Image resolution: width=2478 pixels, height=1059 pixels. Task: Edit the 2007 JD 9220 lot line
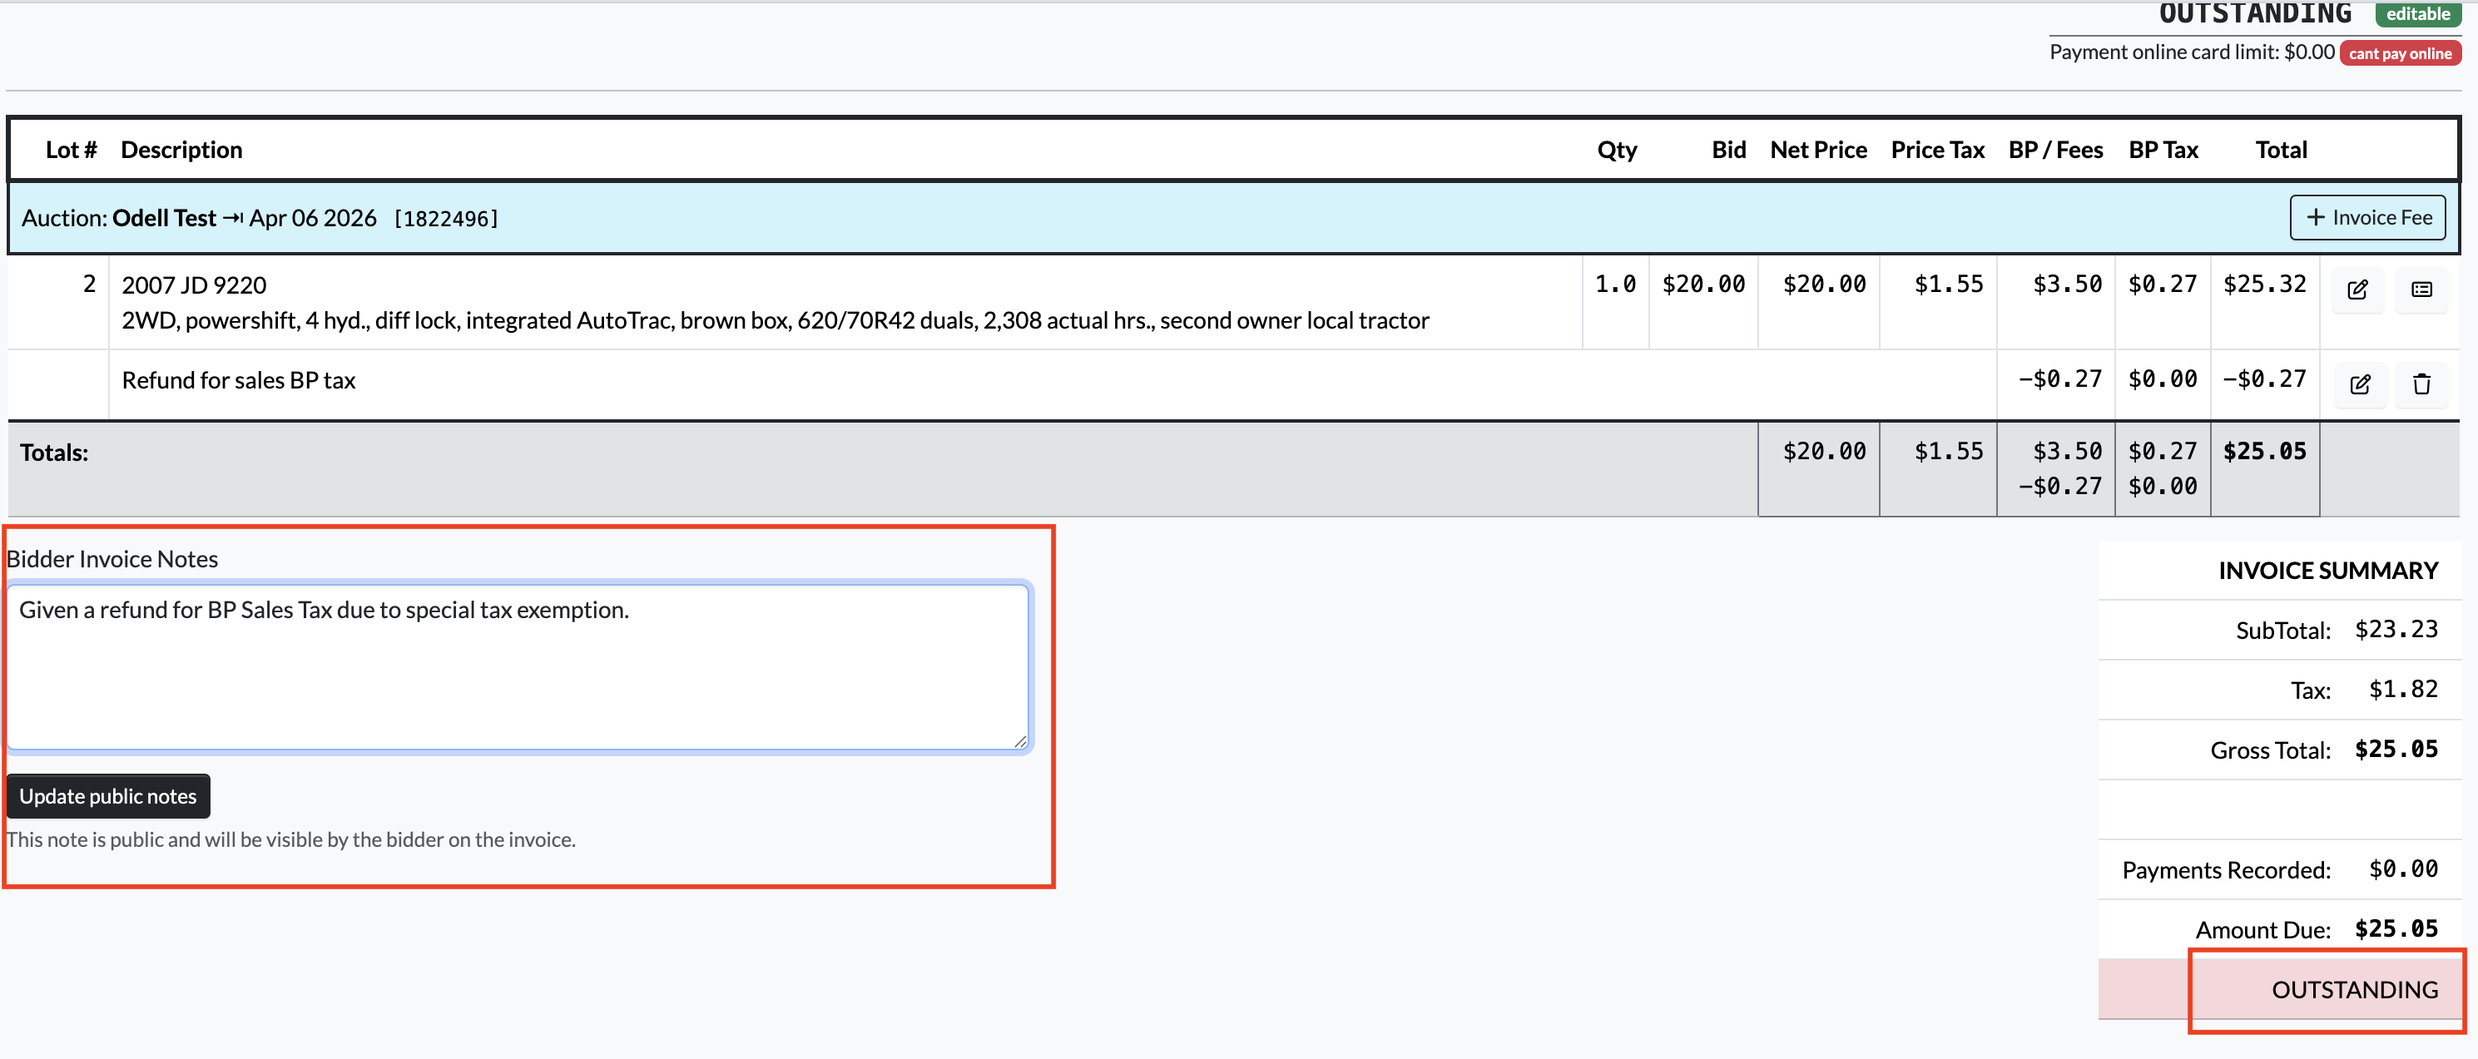pyautogui.click(x=2357, y=289)
